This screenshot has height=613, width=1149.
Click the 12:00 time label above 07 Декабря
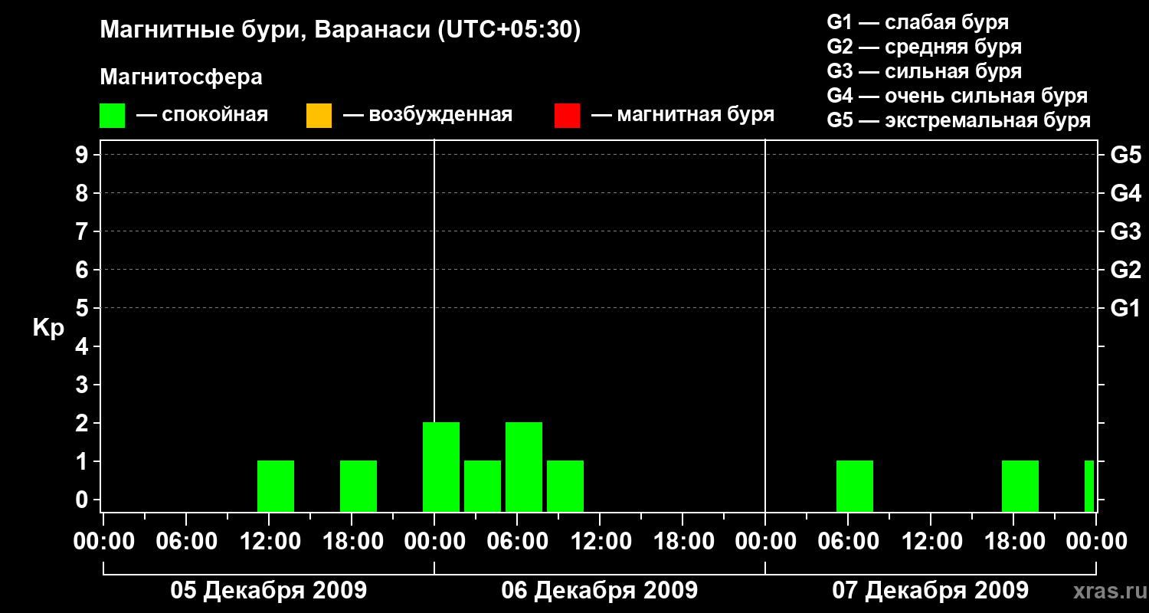(931, 542)
